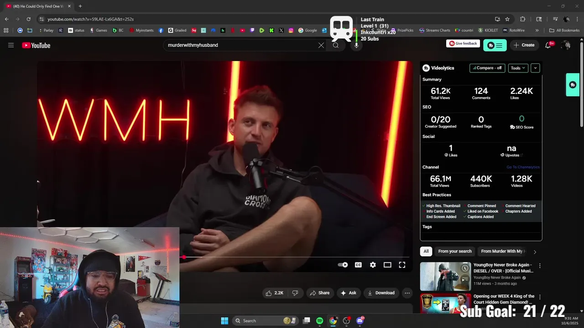Select the All filter chip
The height and width of the screenshot is (328, 584).
point(426,251)
